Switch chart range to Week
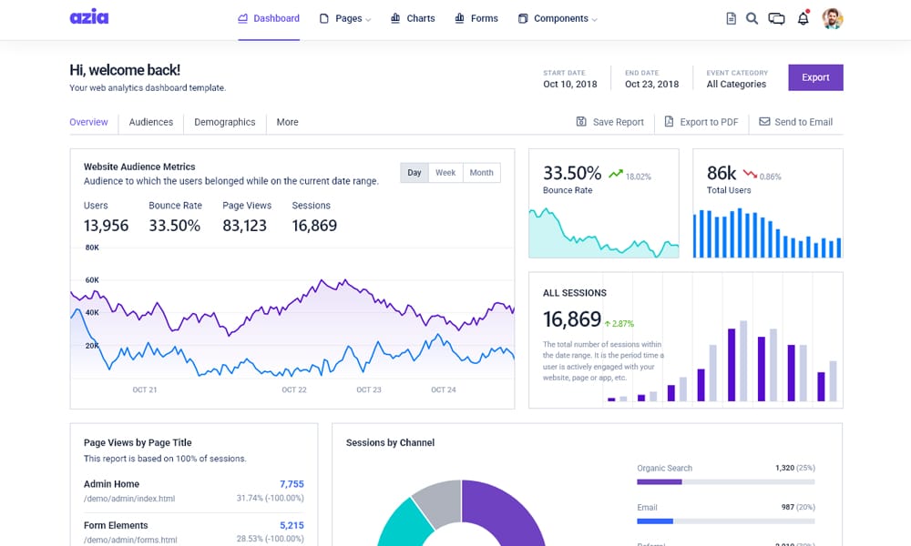The width and height of the screenshot is (911, 546). pos(445,172)
